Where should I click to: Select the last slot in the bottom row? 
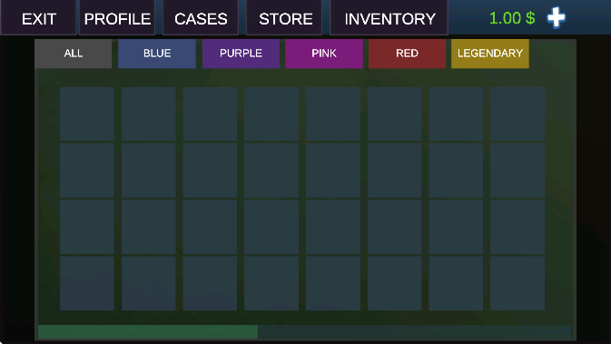517,283
